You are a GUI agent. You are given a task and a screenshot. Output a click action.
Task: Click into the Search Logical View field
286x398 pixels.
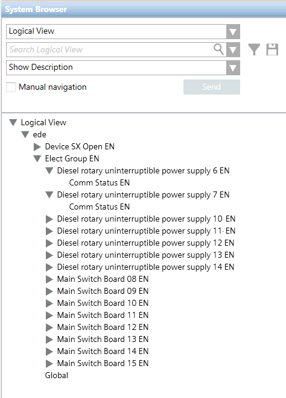[110, 50]
